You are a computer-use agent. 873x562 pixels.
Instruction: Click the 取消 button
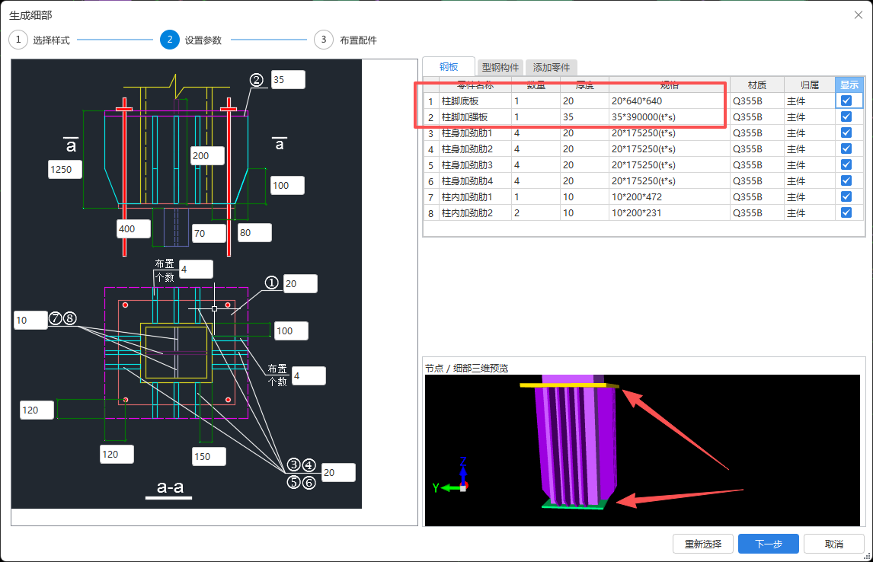833,544
